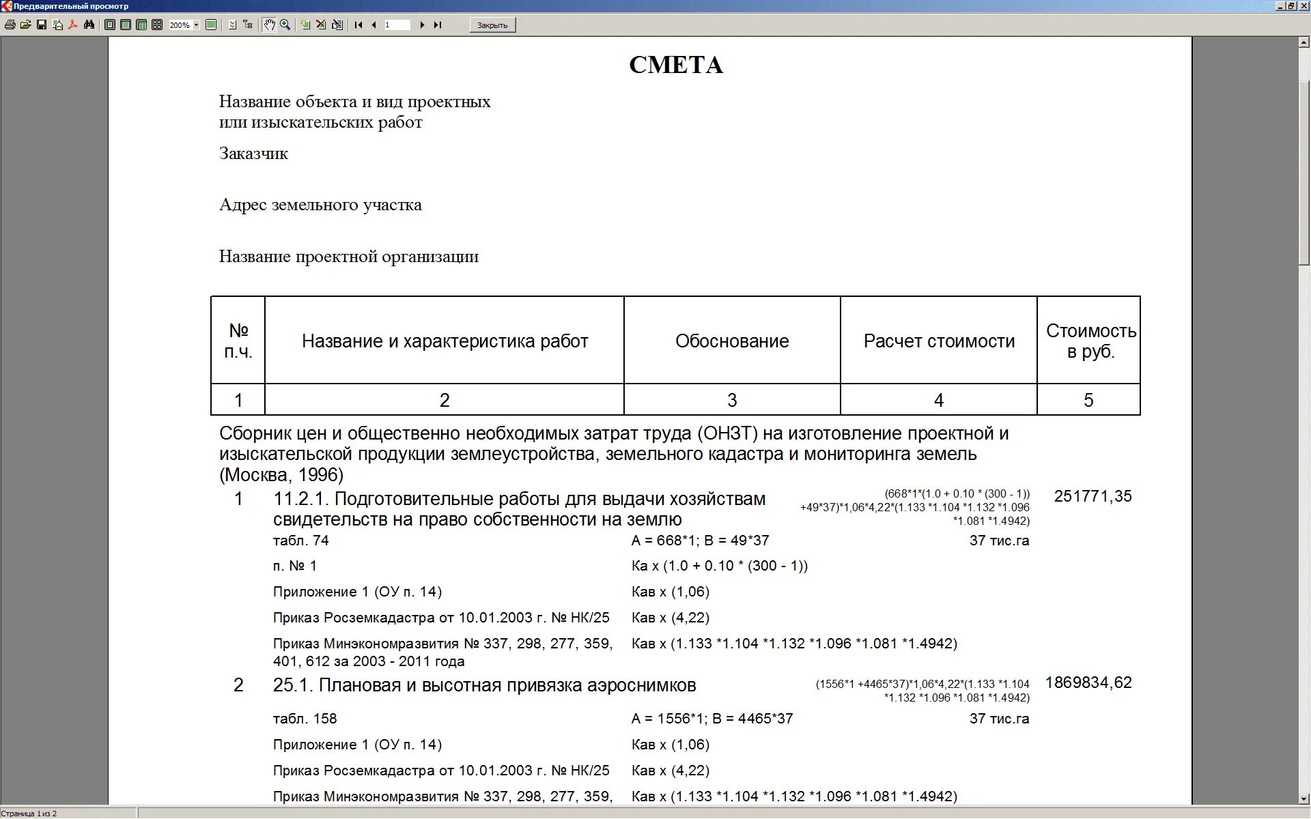Jump to the last page
This screenshot has width=1311, height=819.
(x=438, y=25)
